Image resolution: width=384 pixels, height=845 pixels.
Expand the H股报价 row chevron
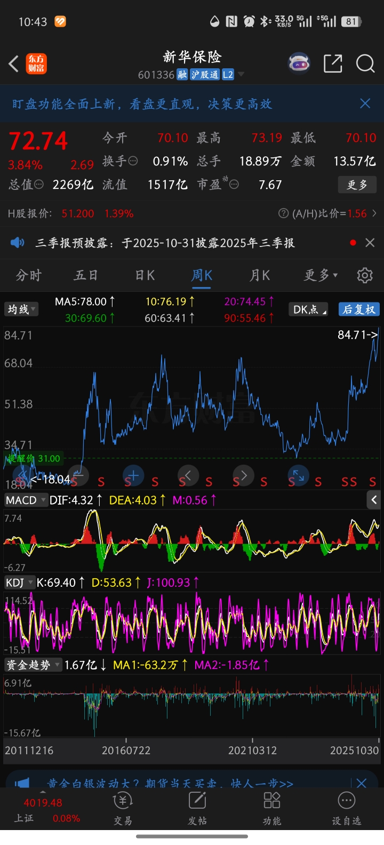click(374, 213)
